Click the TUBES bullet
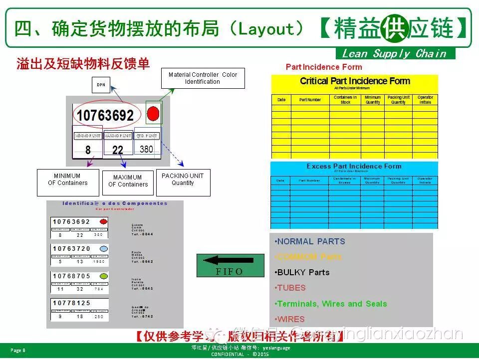Image resolution: width=479 pixels, height=359 pixels. [290, 288]
